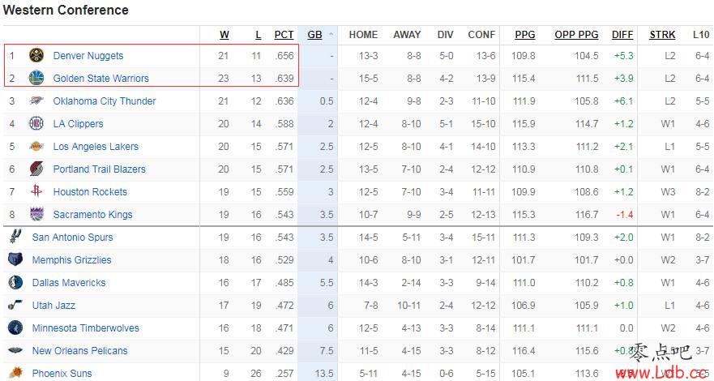Click the Oklahoma City Thunder logo
This screenshot has width=714, height=381.
pos(36,101)
